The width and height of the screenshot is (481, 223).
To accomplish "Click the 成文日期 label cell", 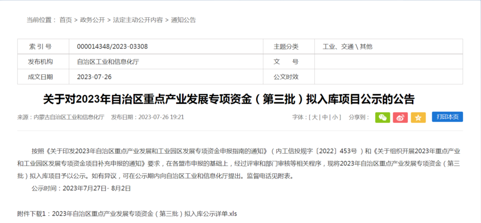I will pyautogui.click(x=43, y=77).
